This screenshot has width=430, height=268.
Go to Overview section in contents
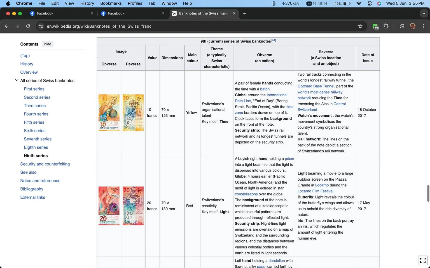(x=29, y=72)
